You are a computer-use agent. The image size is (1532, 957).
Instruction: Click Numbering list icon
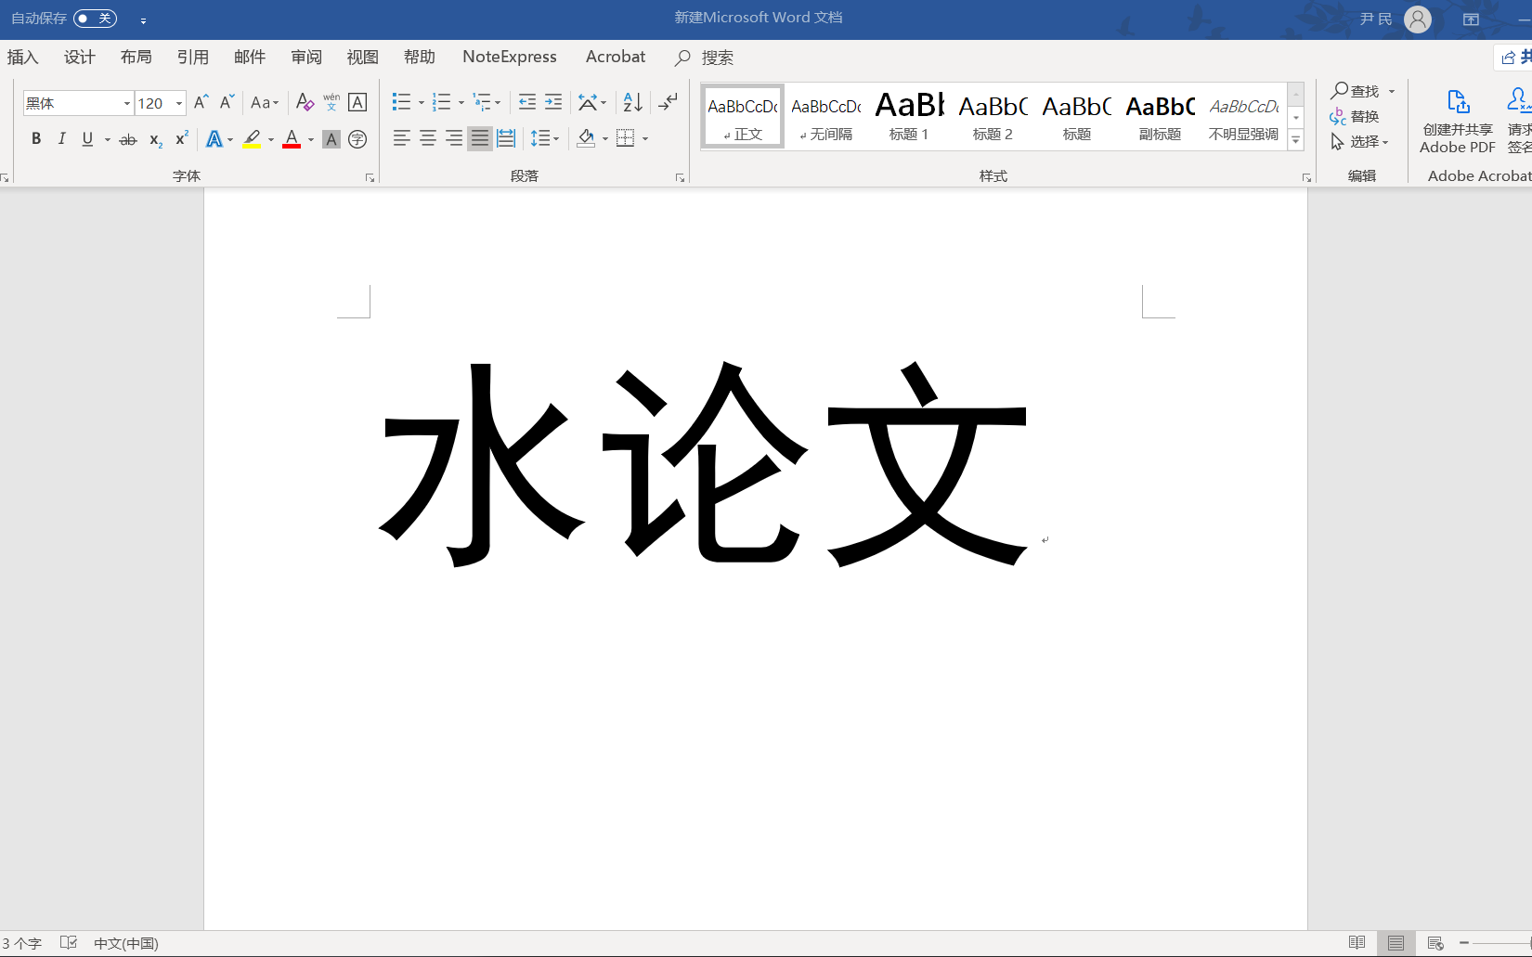(441, 102)
